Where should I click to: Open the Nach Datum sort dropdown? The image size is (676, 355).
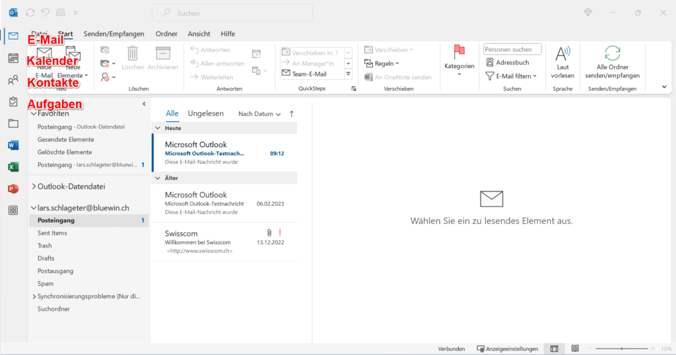(259, 113)
